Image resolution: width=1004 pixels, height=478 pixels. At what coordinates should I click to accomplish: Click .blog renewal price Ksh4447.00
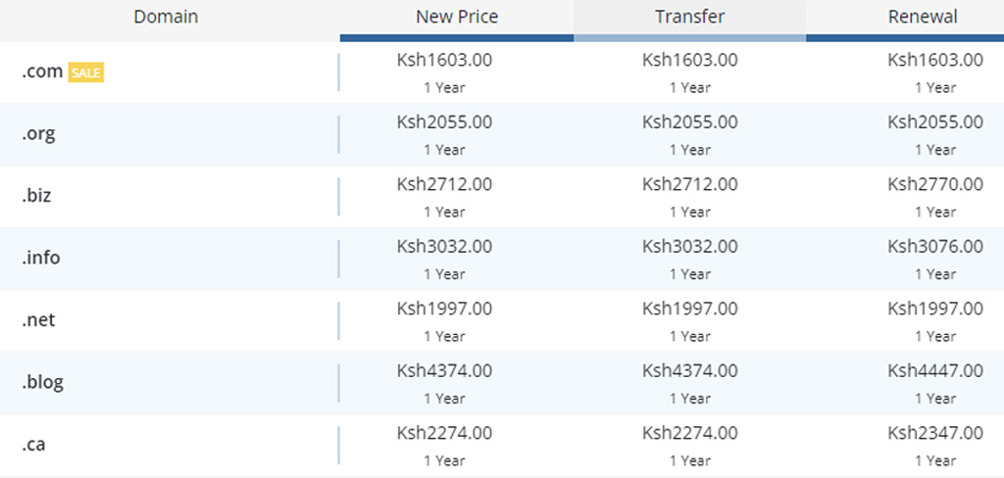coord(935,370)
